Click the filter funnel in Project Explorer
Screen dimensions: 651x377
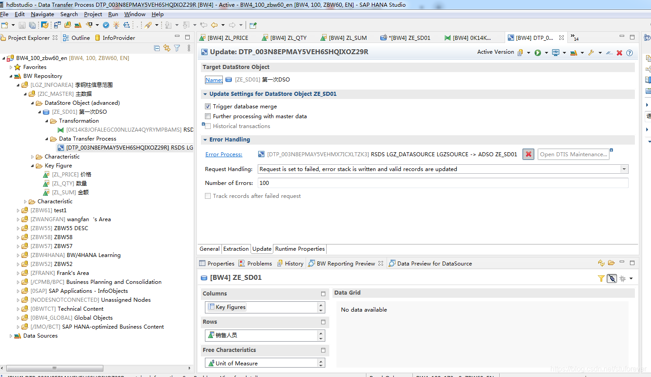[x=177, y=48]
